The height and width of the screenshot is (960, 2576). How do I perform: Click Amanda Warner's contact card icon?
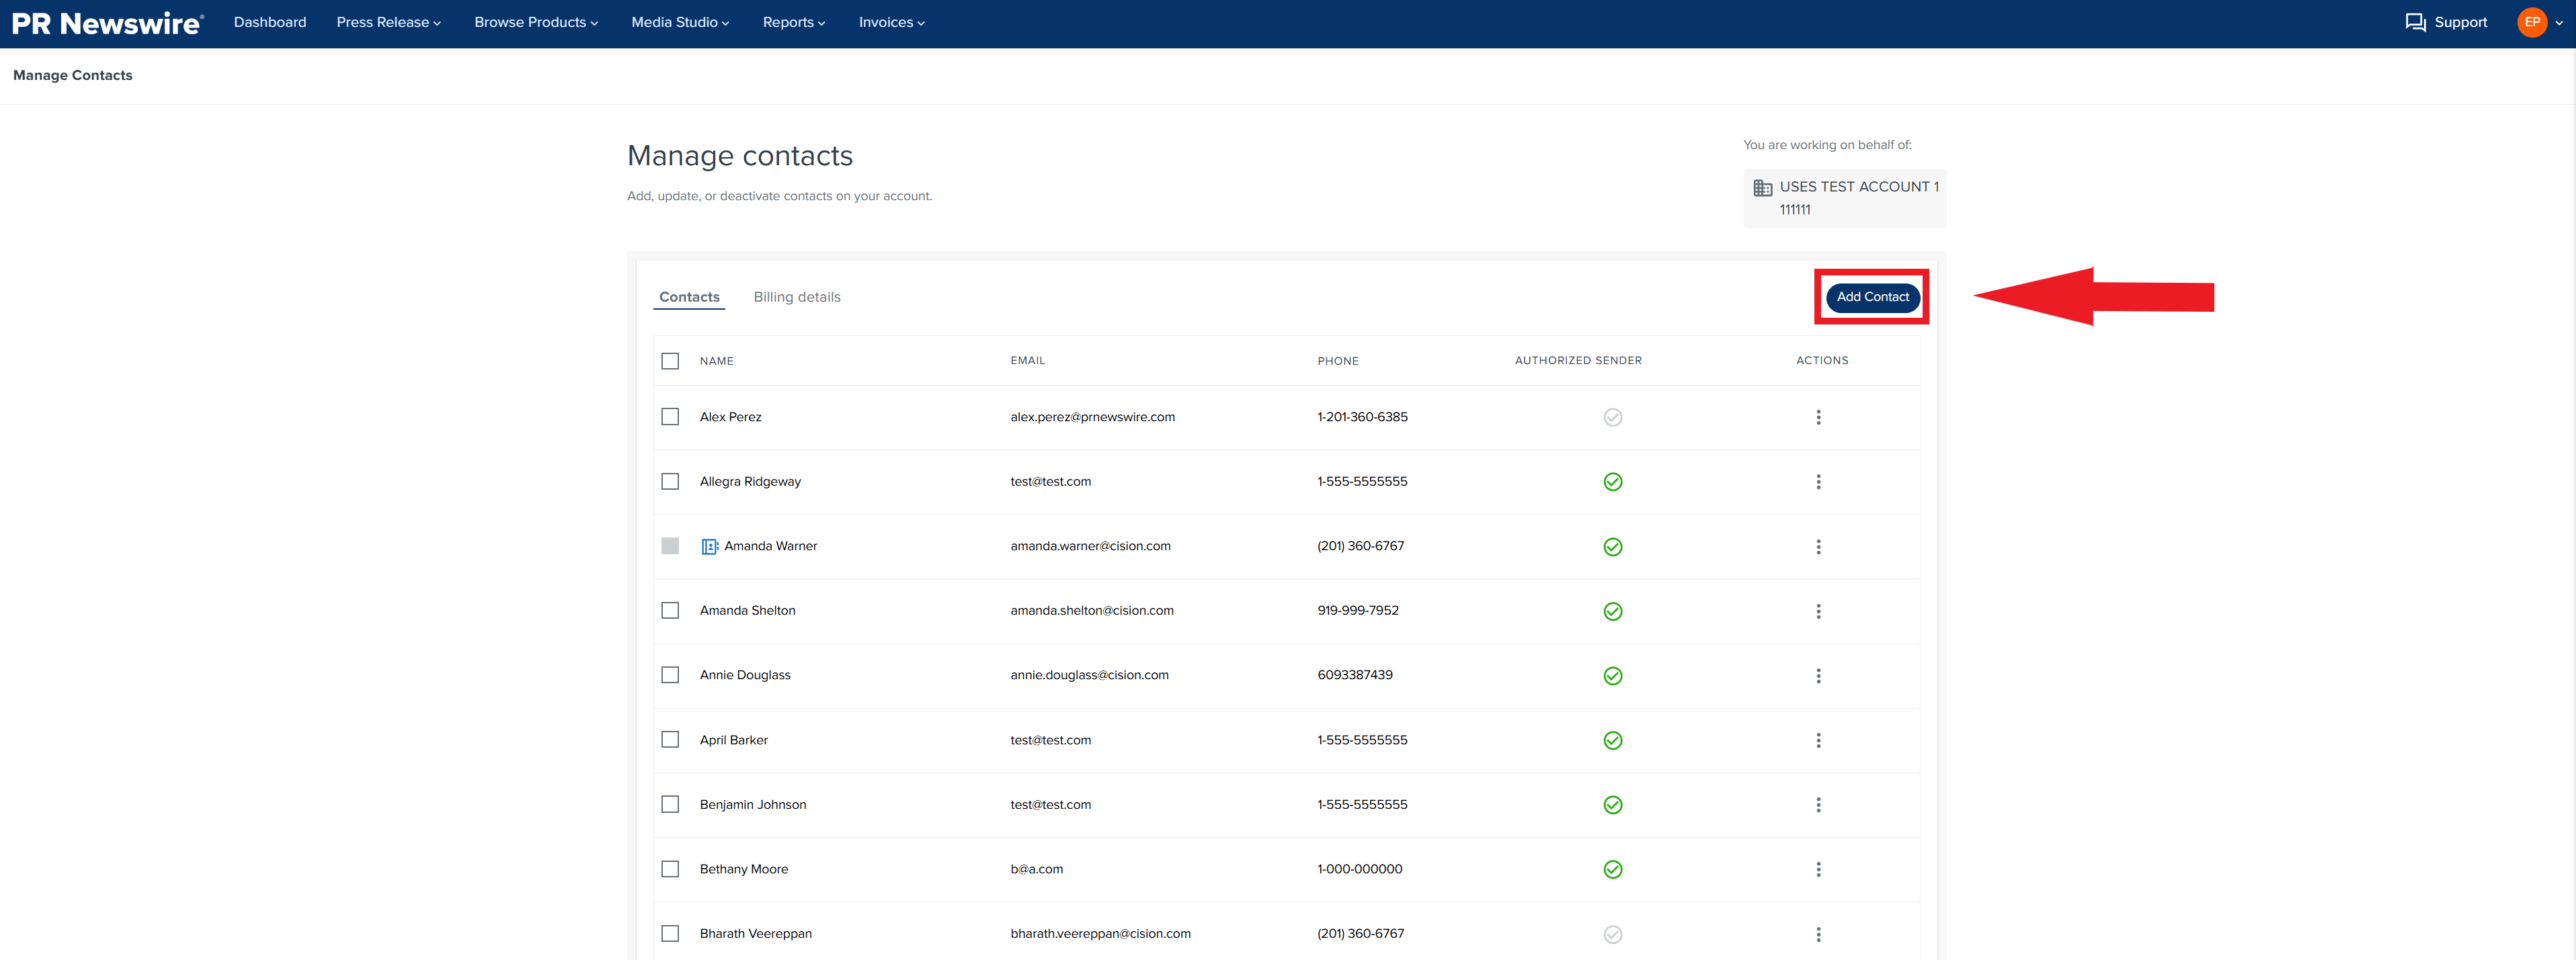coord(709,546)
